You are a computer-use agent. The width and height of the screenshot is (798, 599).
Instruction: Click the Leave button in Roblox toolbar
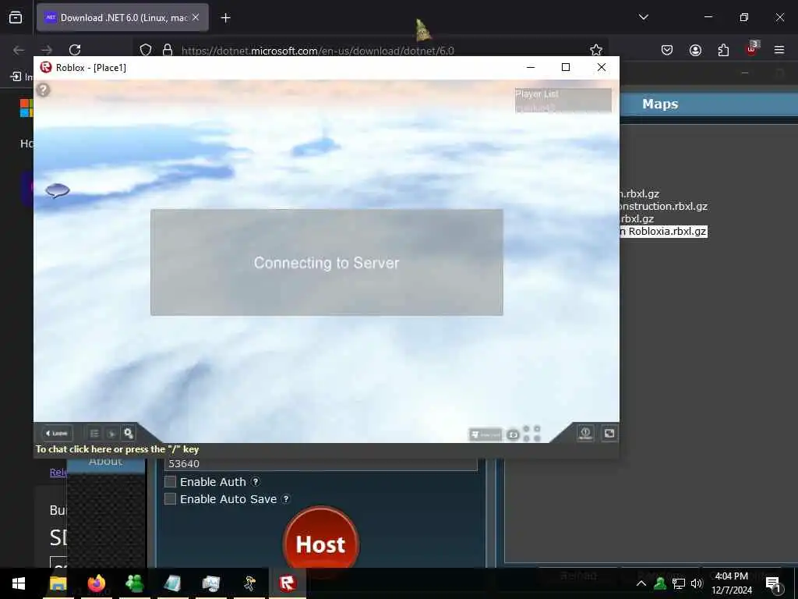(56, 434)
